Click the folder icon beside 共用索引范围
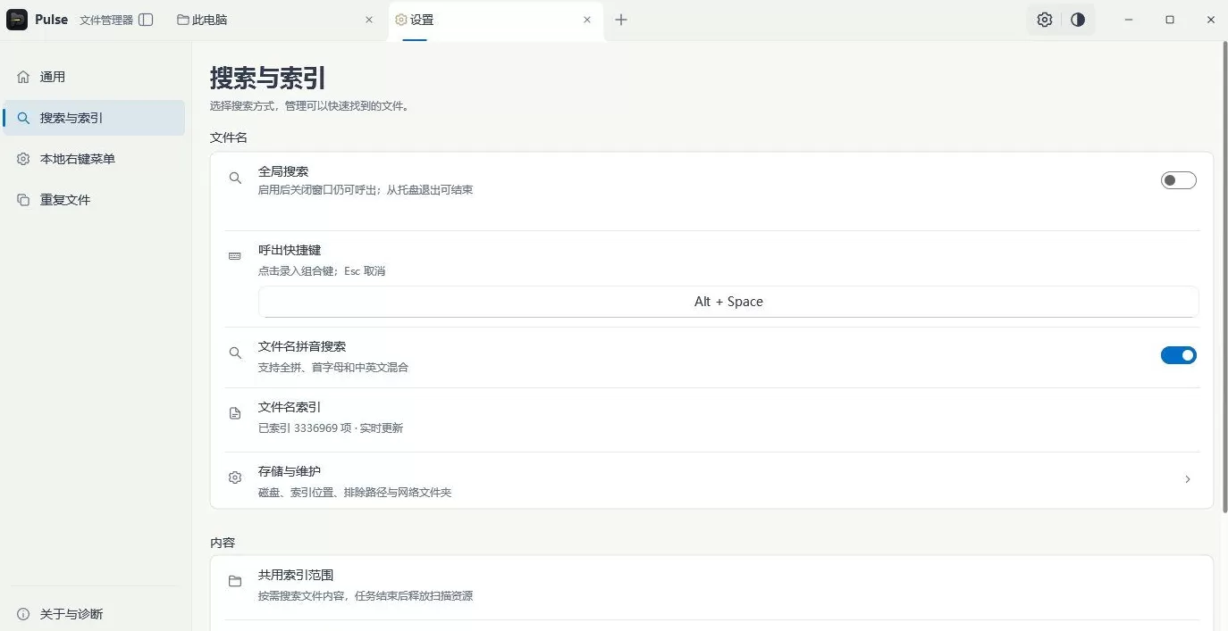This screenshot has height=631, width=1228. pyautogui.click(x=235, y=582)
